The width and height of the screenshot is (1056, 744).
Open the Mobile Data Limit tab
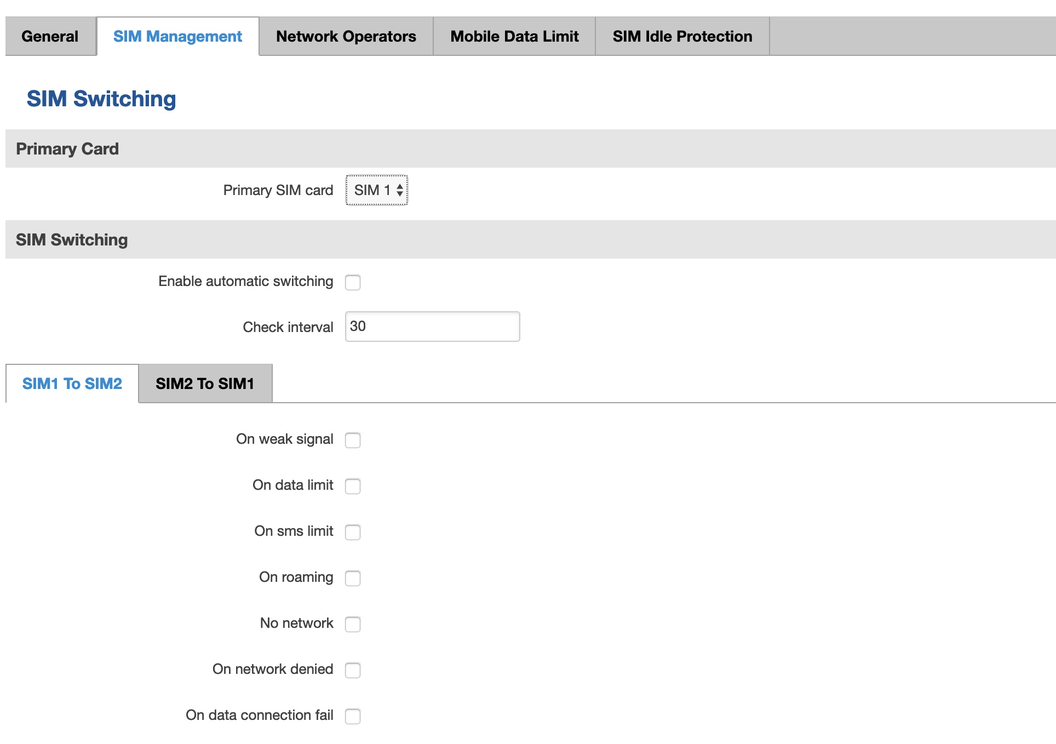[x=514, y=36]
